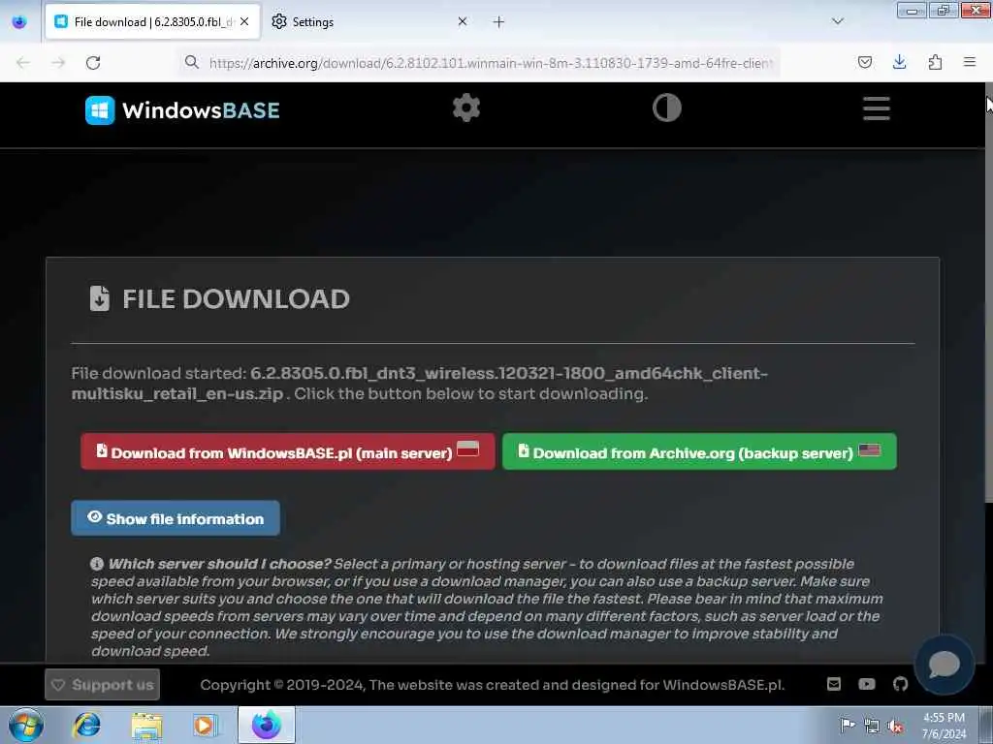Screen dimensions: 993x744
Task: Open the email envelope icon in footer
Action: [x=834, y=684]
